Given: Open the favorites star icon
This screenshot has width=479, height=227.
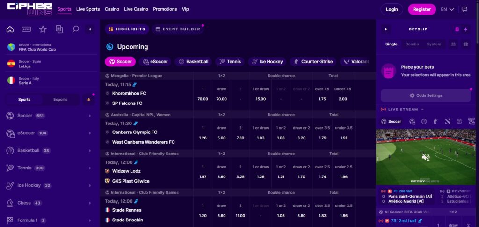Looking at the screenshot, I should (x=43, y=29).
